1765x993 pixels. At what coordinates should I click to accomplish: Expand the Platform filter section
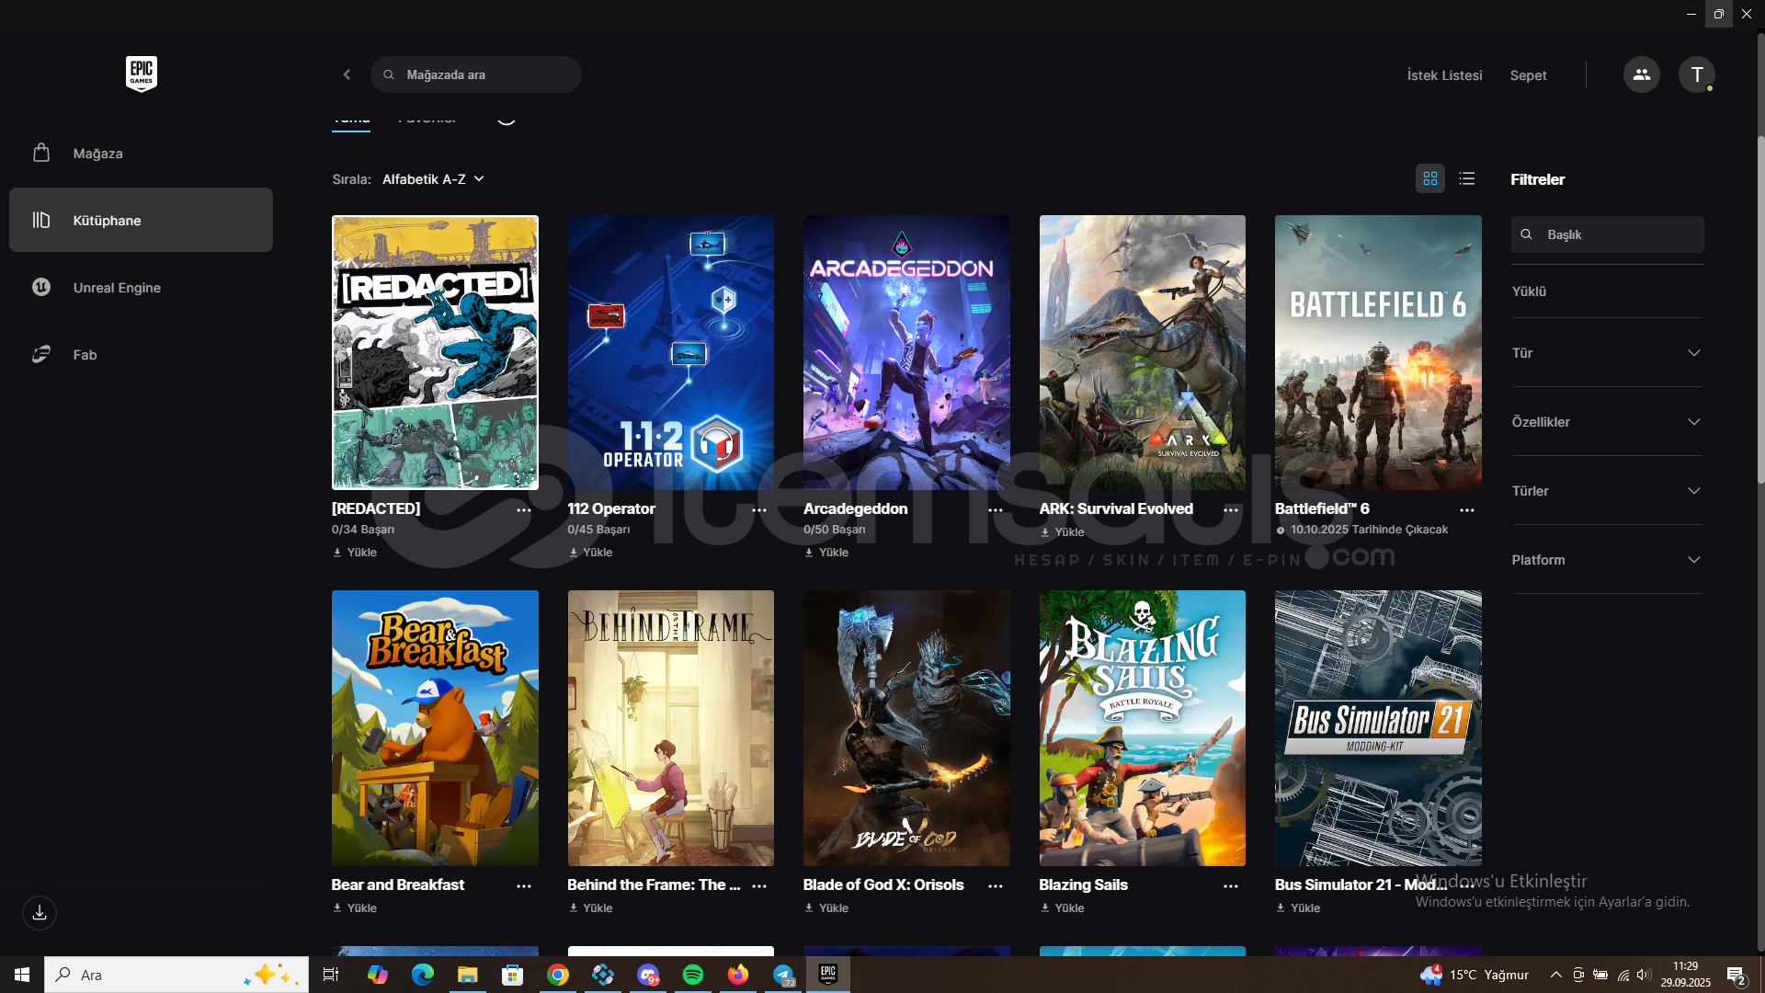[1606, 560]
